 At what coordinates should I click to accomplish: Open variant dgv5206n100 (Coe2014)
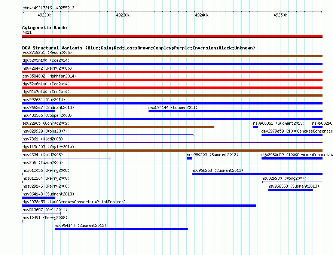click(46, 84)
